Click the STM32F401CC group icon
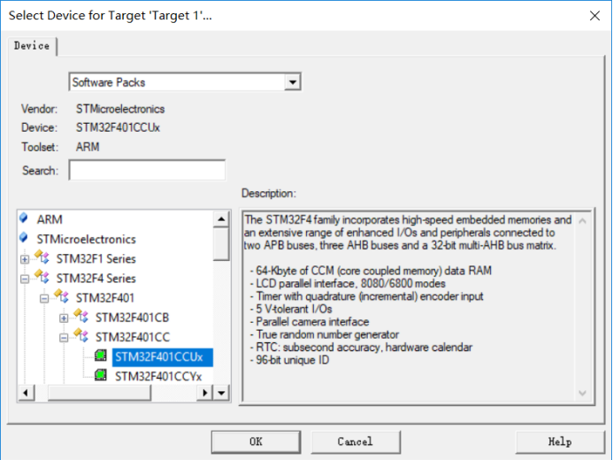 click(x=80, y=335)
